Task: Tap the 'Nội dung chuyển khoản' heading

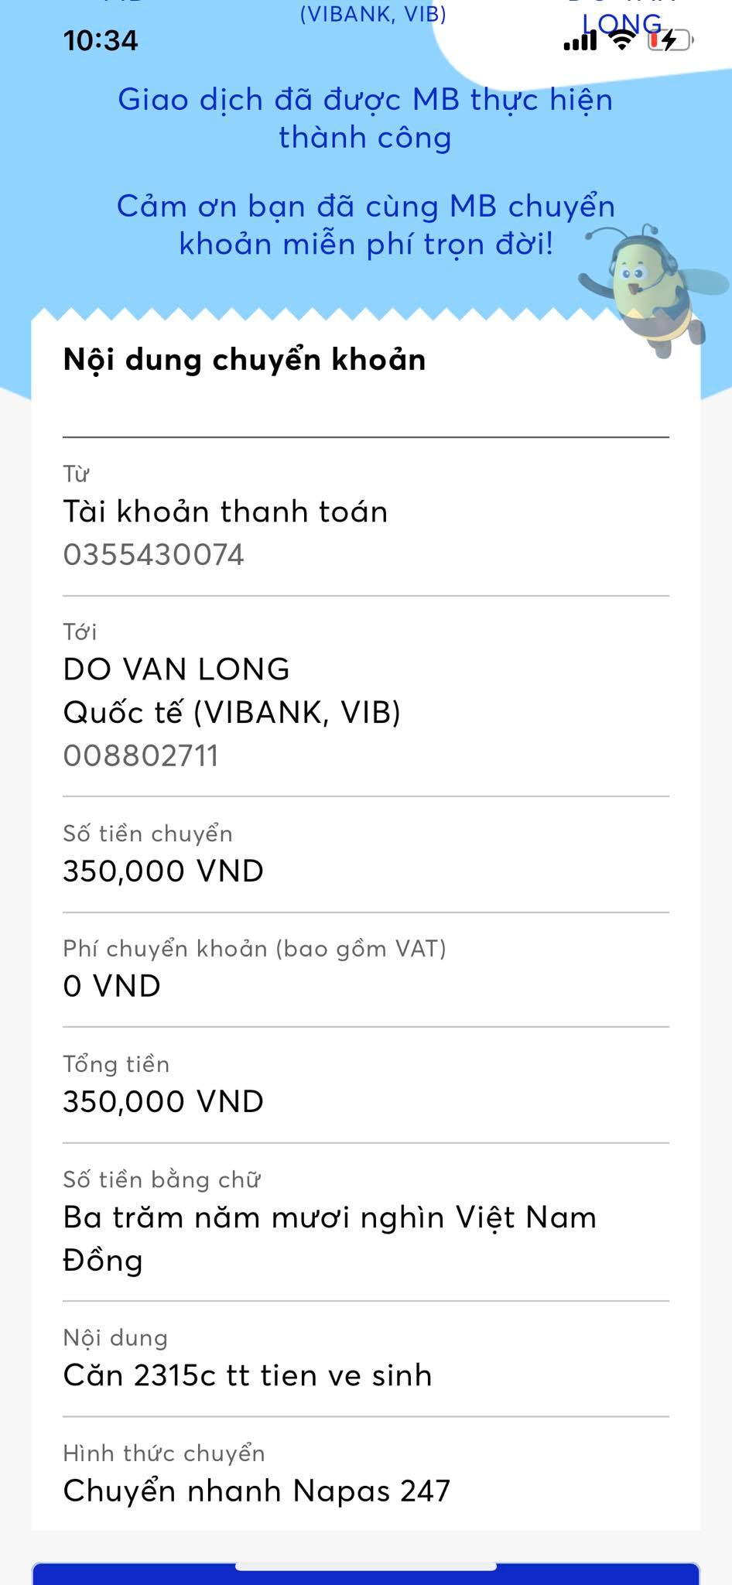Action: click(245, 360)
